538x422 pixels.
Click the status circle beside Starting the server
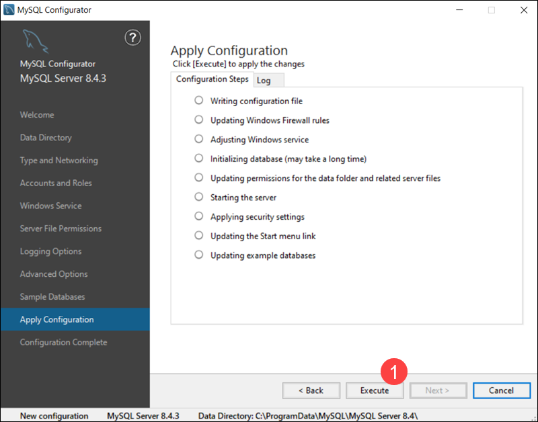click(x=198, y=198)
